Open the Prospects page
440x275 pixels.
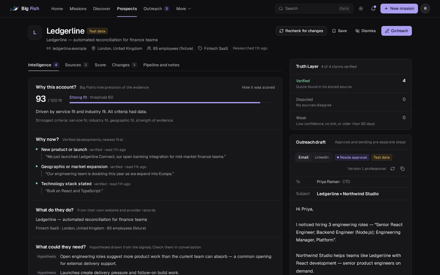(x=127, y=9)
